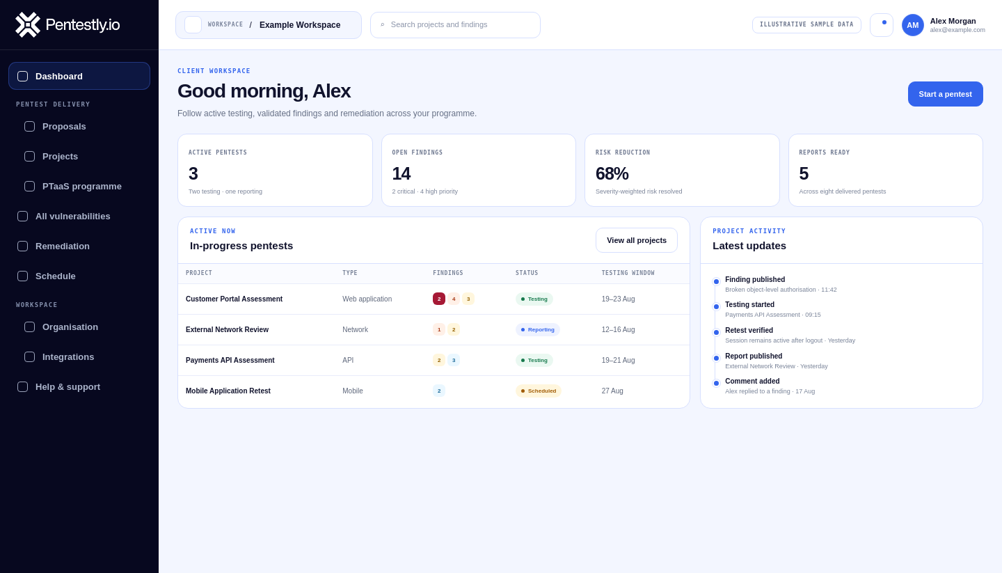Click the Projects sidebar icon
This screenshot has height=573, width=1002.
[x=30, y=156]
